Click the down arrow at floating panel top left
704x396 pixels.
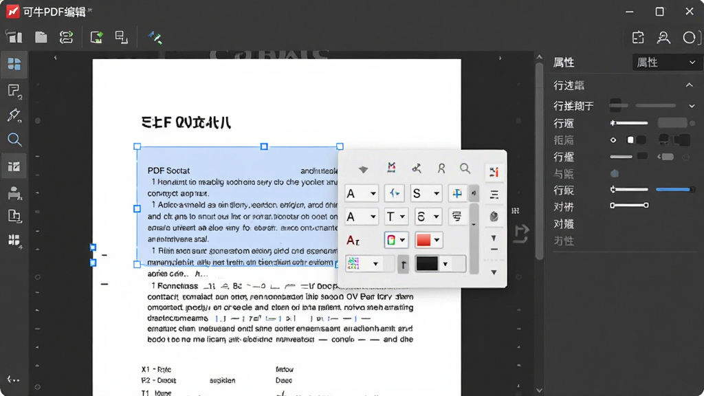[x=363, y=169]
